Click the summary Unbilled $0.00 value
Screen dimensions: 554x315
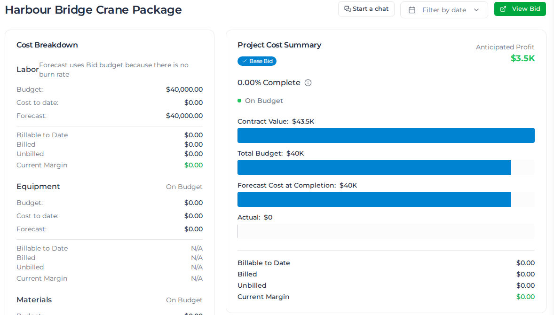click(525, 285)
